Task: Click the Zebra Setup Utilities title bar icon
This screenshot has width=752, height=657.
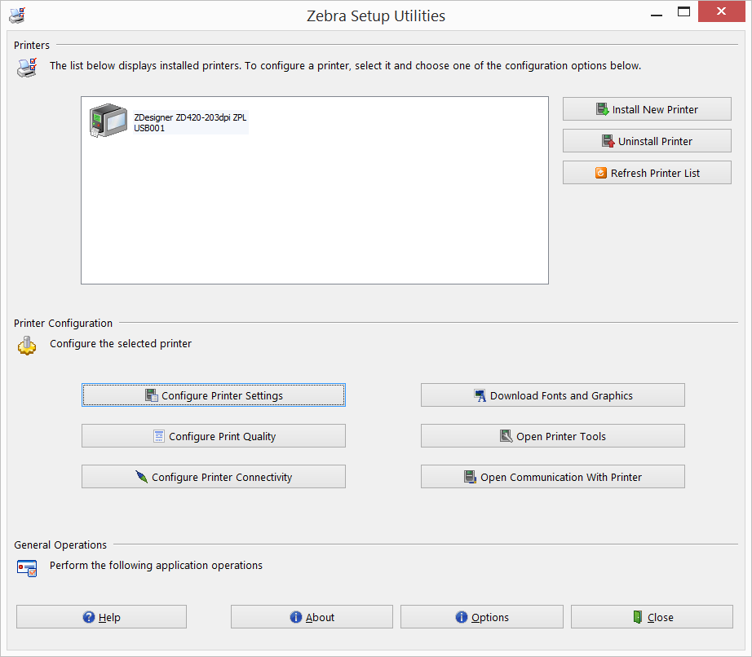Action: point(17,15)
